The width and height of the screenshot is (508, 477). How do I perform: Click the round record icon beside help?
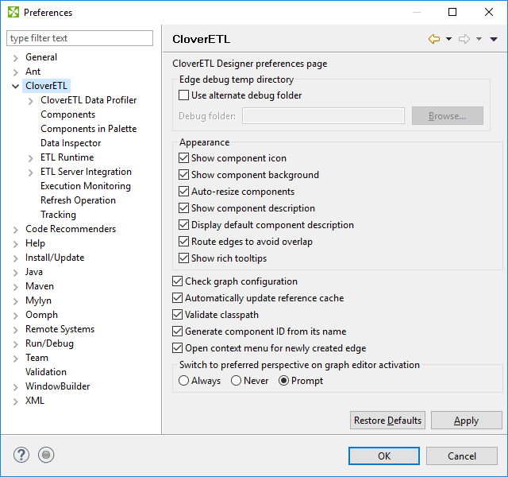click(x=47, y=456)
